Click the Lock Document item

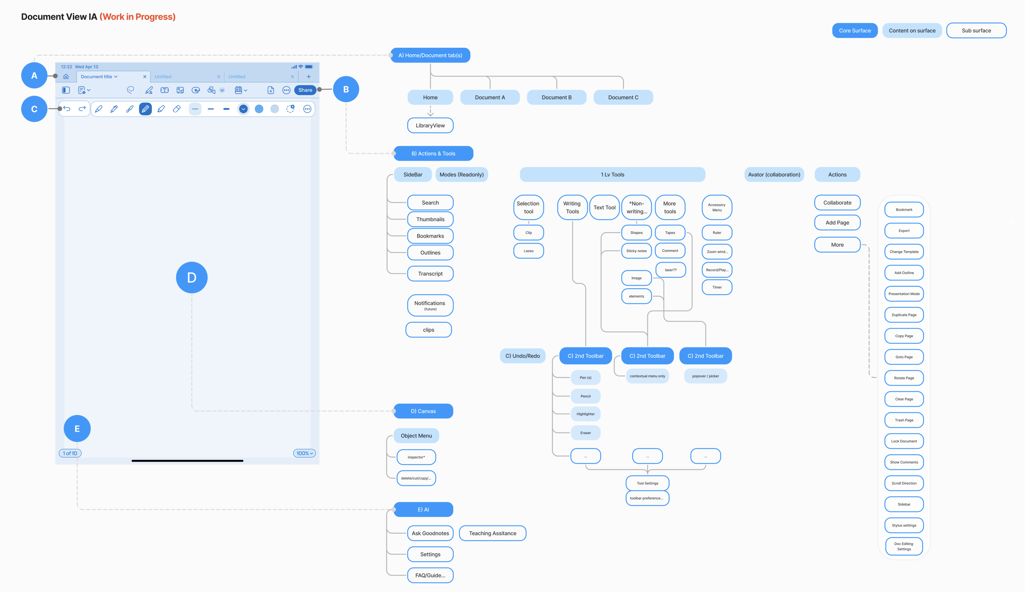904,441
